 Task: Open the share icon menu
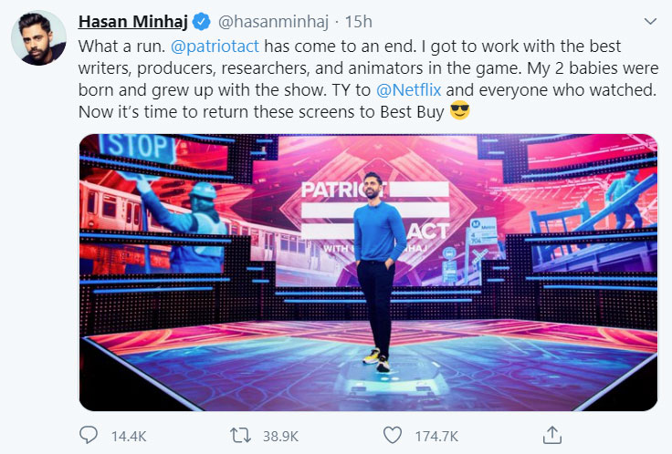(552, 434)
